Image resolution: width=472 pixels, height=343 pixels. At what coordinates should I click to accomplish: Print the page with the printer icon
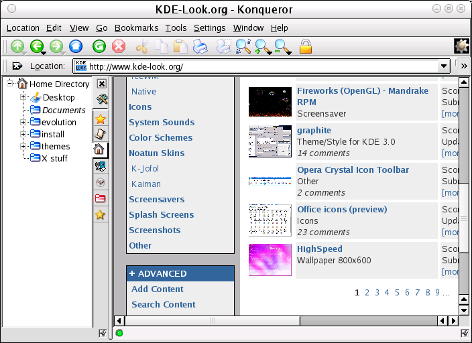point(200,47)
